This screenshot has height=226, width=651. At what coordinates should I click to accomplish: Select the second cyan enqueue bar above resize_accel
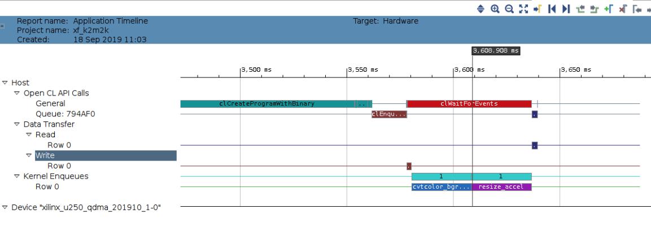pos(501,176)
